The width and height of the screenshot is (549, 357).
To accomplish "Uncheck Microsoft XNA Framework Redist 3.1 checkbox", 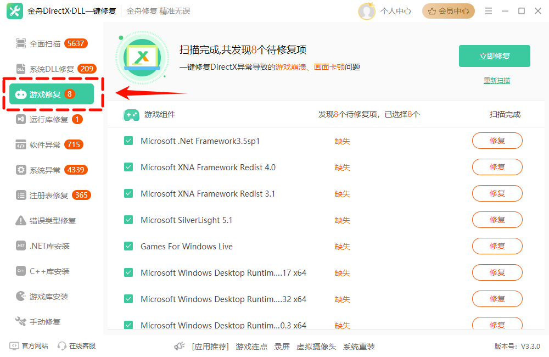I will tap(128, 193).
